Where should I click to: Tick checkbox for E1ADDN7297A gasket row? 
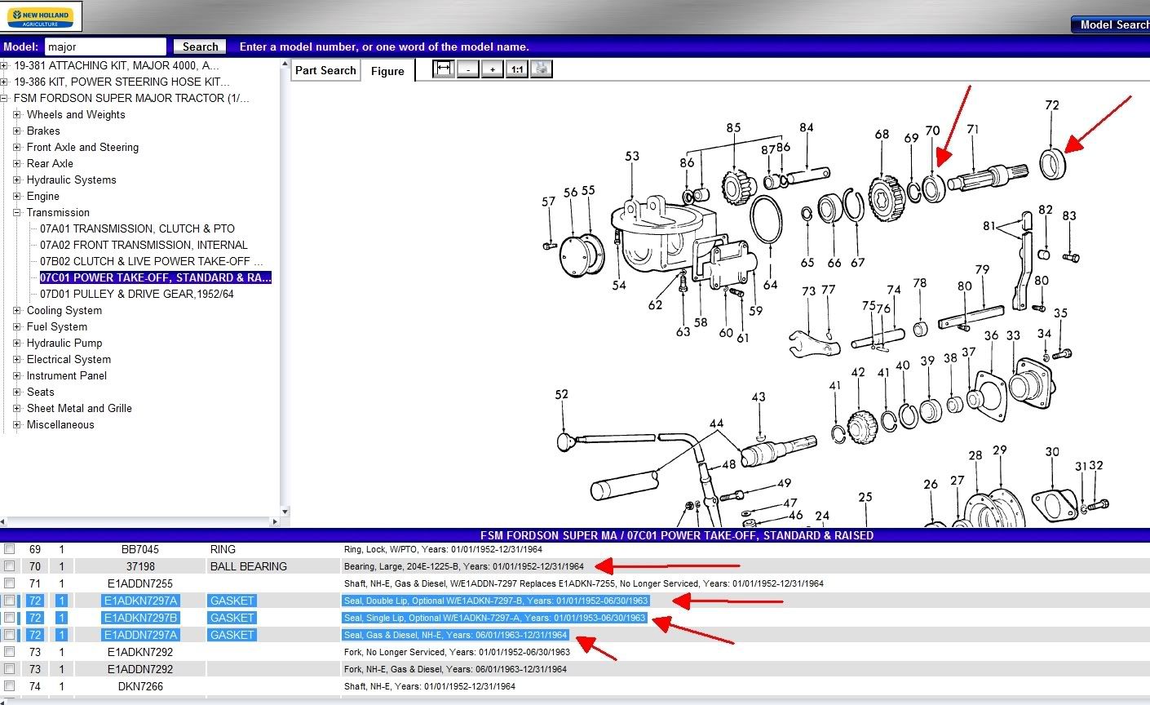(9, 635)
